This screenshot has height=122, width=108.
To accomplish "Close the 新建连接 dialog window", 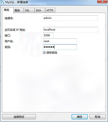I will click(x=102, y=1).
